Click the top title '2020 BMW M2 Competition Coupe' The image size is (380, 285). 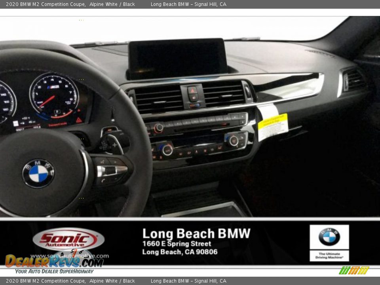tap(46, 4)
